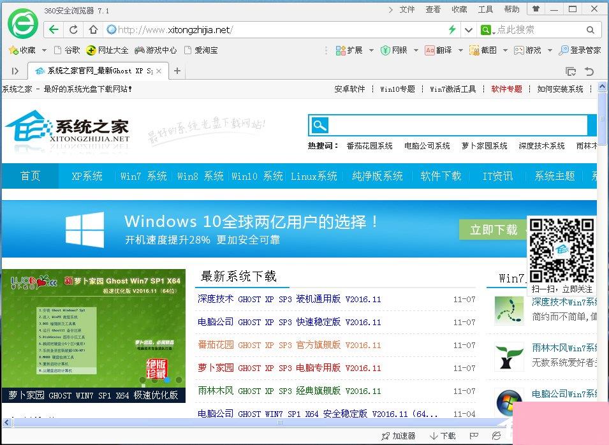Go back with the green arrow button
Image resolution: width=609 pixels, height=445 pixels.
click(54, 29)
